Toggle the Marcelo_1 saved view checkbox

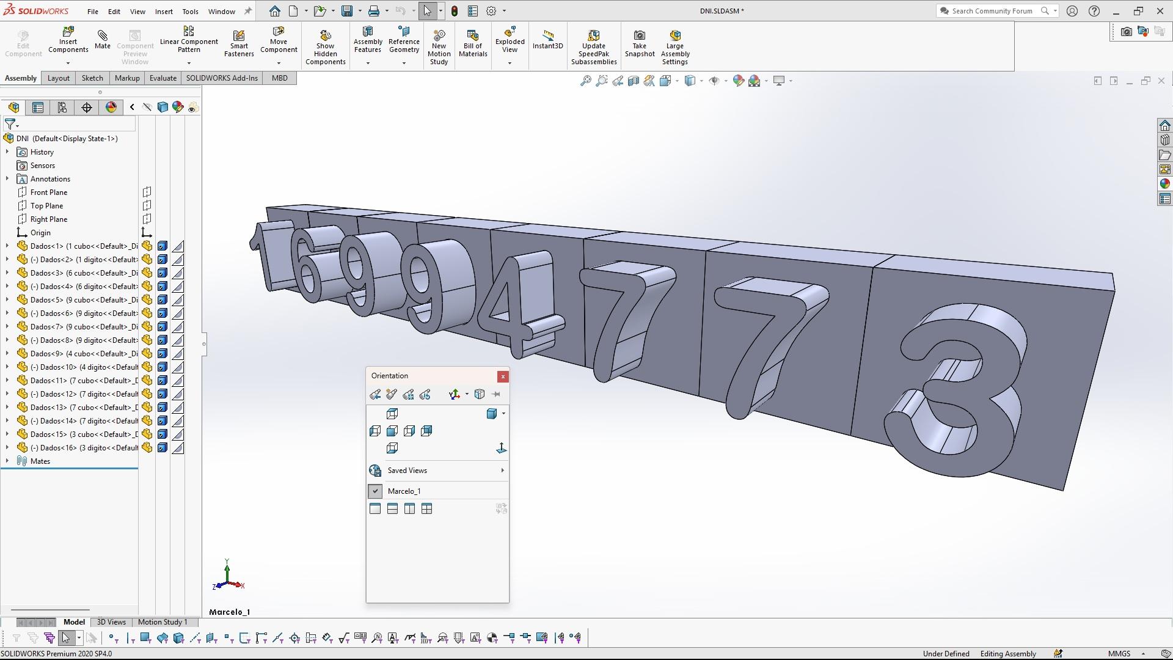pos(375,491)
